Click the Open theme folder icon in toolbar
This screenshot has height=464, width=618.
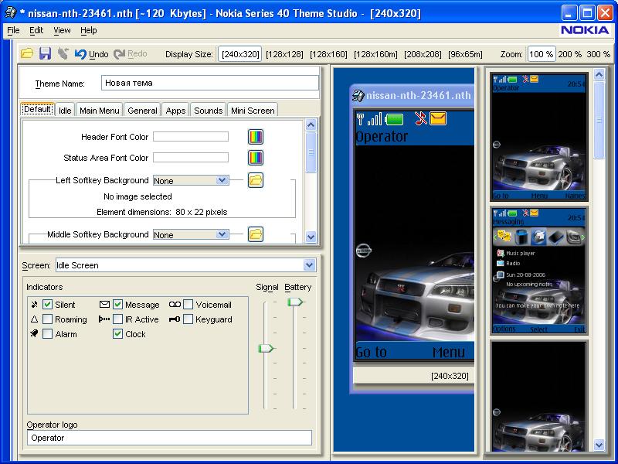tap(27, 53)
